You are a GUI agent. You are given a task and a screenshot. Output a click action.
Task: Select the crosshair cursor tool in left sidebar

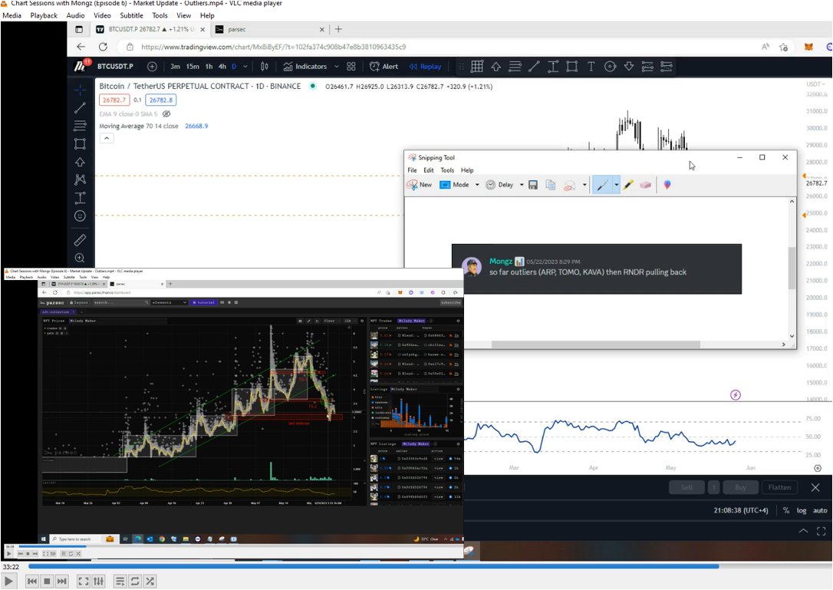tap(80, 89)
